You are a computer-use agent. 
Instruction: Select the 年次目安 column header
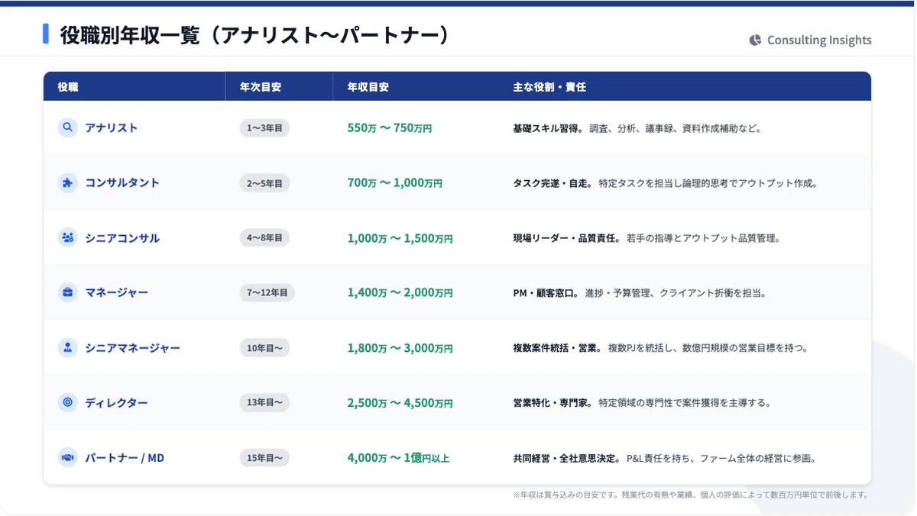(261, 87)
